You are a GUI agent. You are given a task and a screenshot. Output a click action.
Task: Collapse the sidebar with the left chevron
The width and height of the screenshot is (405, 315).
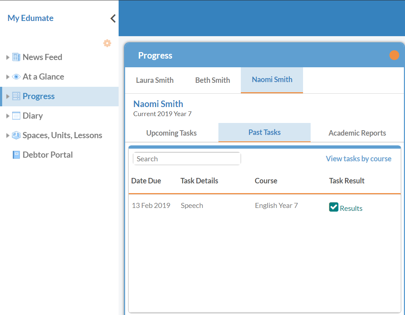click(113, 18)
